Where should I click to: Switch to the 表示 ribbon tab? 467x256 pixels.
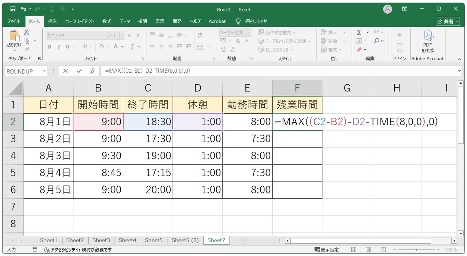pos(160,21)
